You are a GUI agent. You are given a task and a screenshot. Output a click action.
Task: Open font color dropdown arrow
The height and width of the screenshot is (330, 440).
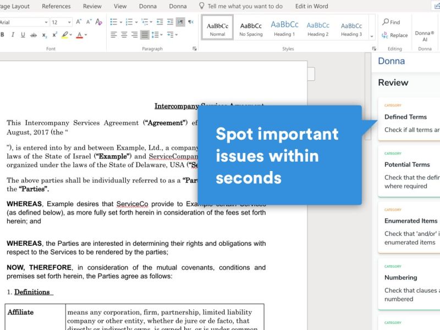(x=86, y=35)
